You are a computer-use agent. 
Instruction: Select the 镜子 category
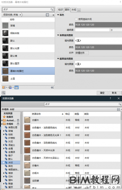click(x=10, y=155)
